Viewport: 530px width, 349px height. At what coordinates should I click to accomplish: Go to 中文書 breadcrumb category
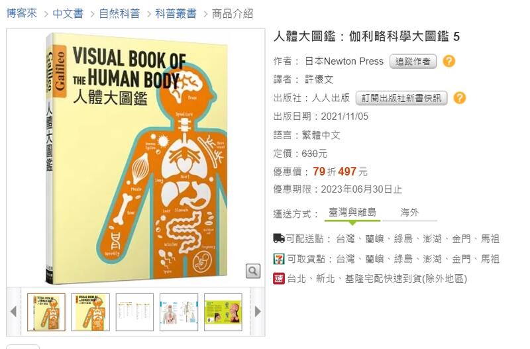(68, 13)
